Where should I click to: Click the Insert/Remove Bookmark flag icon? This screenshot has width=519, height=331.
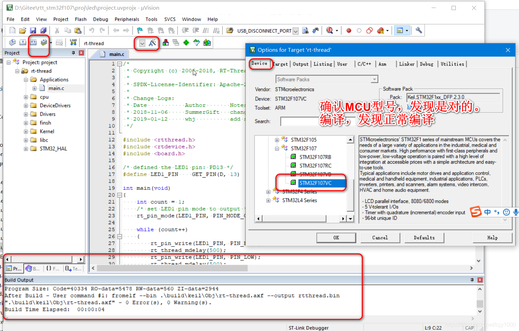pyautogui.click(x=140, y=30)
